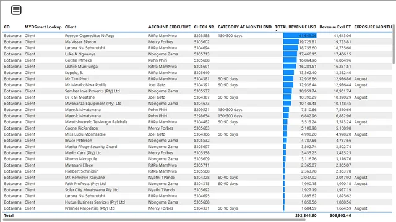The width and height of the screenshot is (396, 222).
Task: Select client Medix Care (Pty) Ltd
Action: point(83,153)
